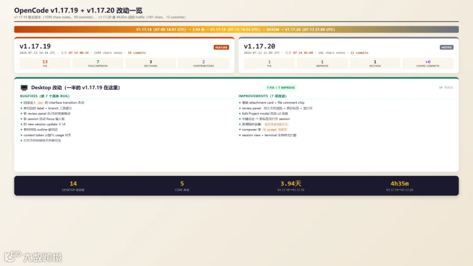Open the 13 commits link
473x266 pixels.
[x=359, y=52]
